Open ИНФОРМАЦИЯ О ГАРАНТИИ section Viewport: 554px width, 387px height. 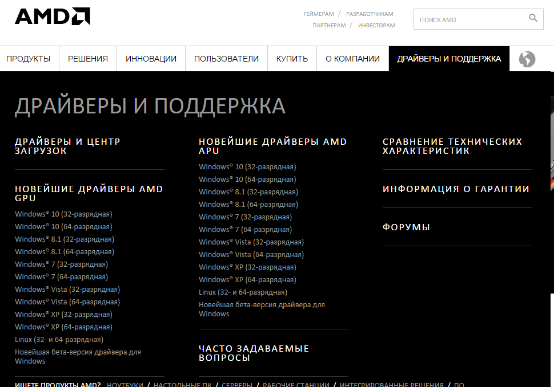coord(456,189)
